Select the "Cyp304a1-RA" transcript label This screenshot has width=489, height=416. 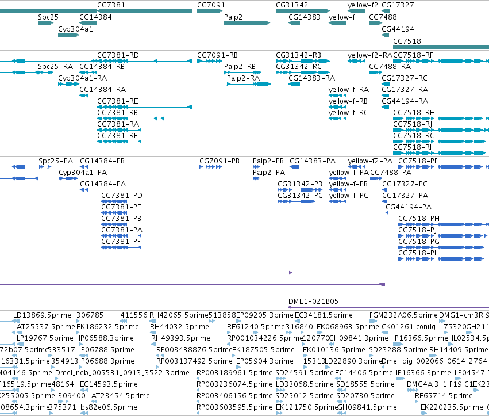(82, 78)
